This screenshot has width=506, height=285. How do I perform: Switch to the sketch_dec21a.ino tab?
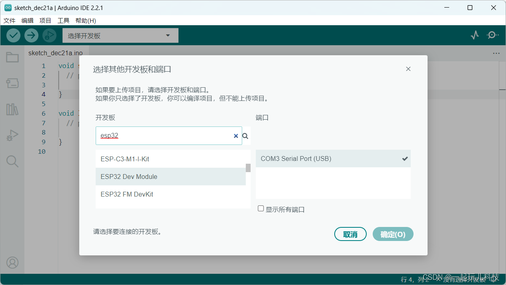56,53
